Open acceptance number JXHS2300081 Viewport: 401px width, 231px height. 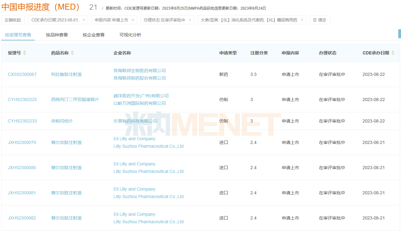coord(22,193)
